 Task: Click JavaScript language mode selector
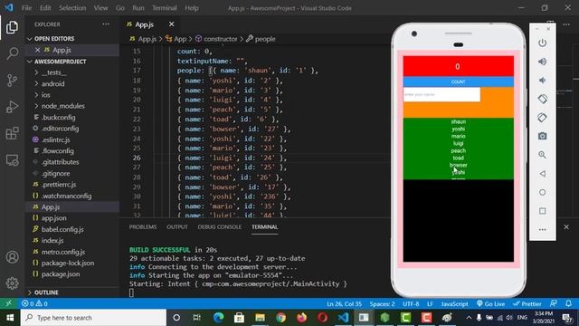pyautogui.click(x=454, y=304)
